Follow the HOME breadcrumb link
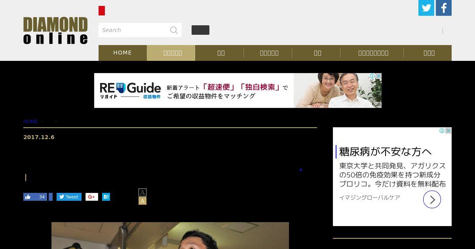Viewport: 475px width, 249px height. (30, 122)
